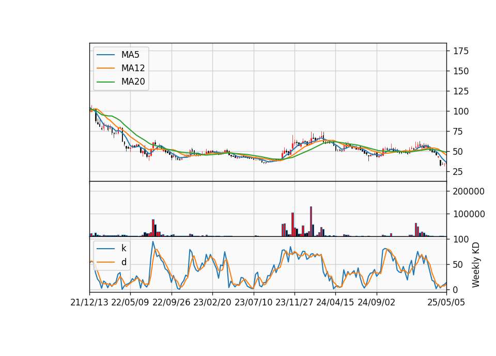The image size is (496, 356).
Task: Click the 125 price axis label
Action: coord(461,92)
